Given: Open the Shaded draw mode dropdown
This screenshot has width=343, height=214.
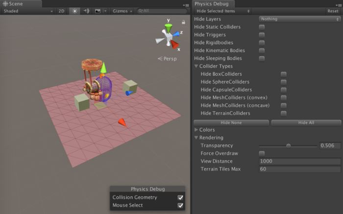Looking at the screenshot, I should [28, 11].
